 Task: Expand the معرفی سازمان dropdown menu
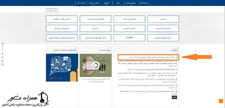coord(130,3)
